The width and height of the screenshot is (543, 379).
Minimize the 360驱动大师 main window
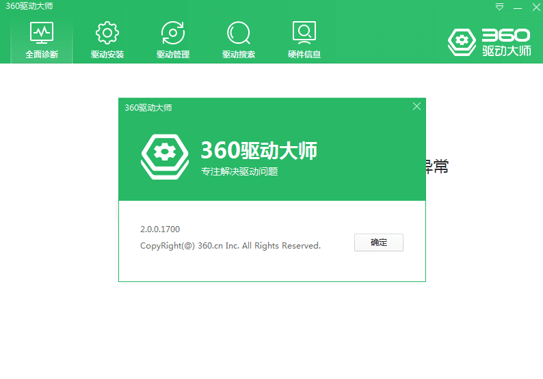point(518,7)
